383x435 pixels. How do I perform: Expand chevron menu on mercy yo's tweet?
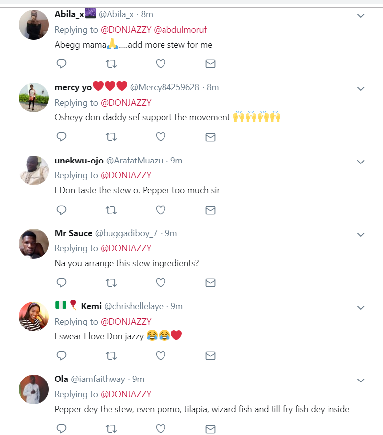click(x=361, y=89)
